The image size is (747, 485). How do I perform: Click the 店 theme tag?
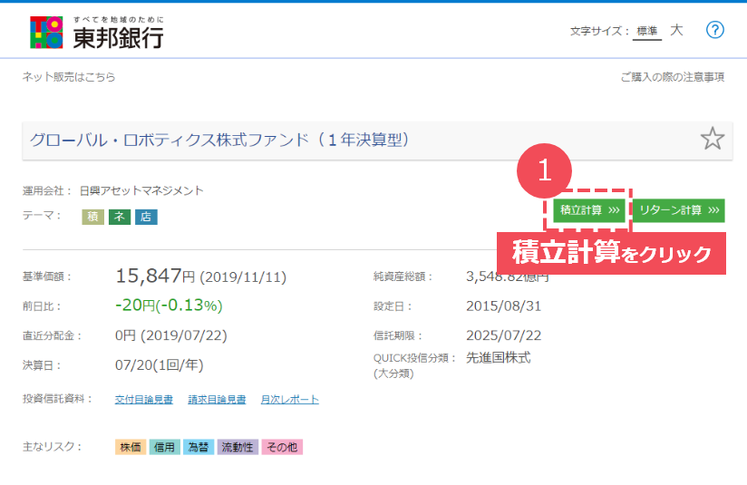point(146,217)
